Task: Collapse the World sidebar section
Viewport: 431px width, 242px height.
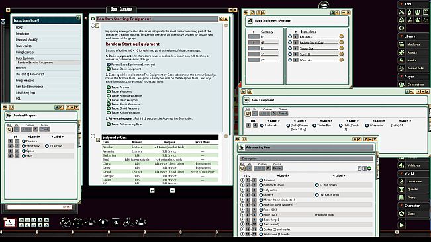Action: (402, 173)
